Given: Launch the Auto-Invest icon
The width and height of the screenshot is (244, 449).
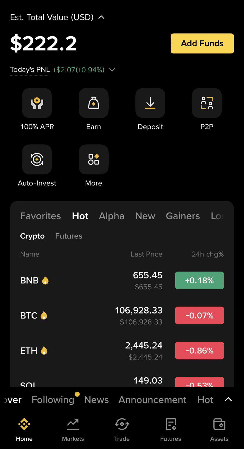Looking at the screenshot, I should click(x=37, y=159).
